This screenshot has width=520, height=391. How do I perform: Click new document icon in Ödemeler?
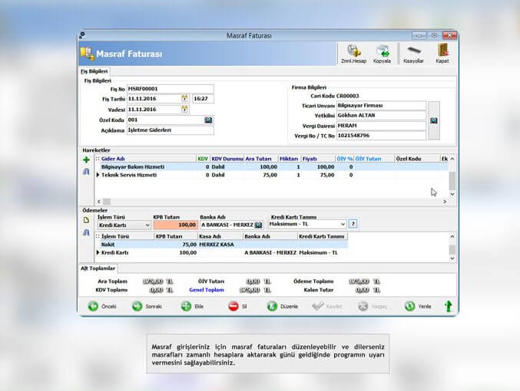point(86,220)
